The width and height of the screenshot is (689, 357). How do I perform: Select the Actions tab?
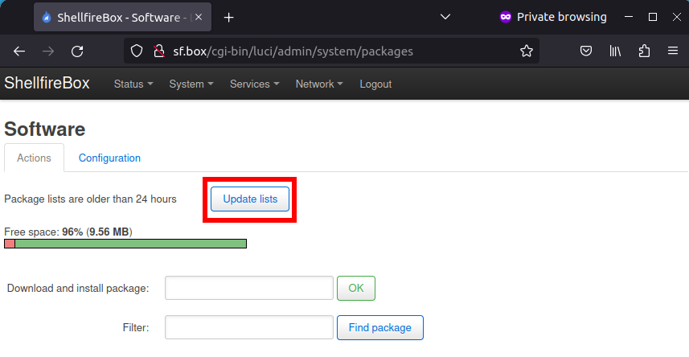click(34, 158)
